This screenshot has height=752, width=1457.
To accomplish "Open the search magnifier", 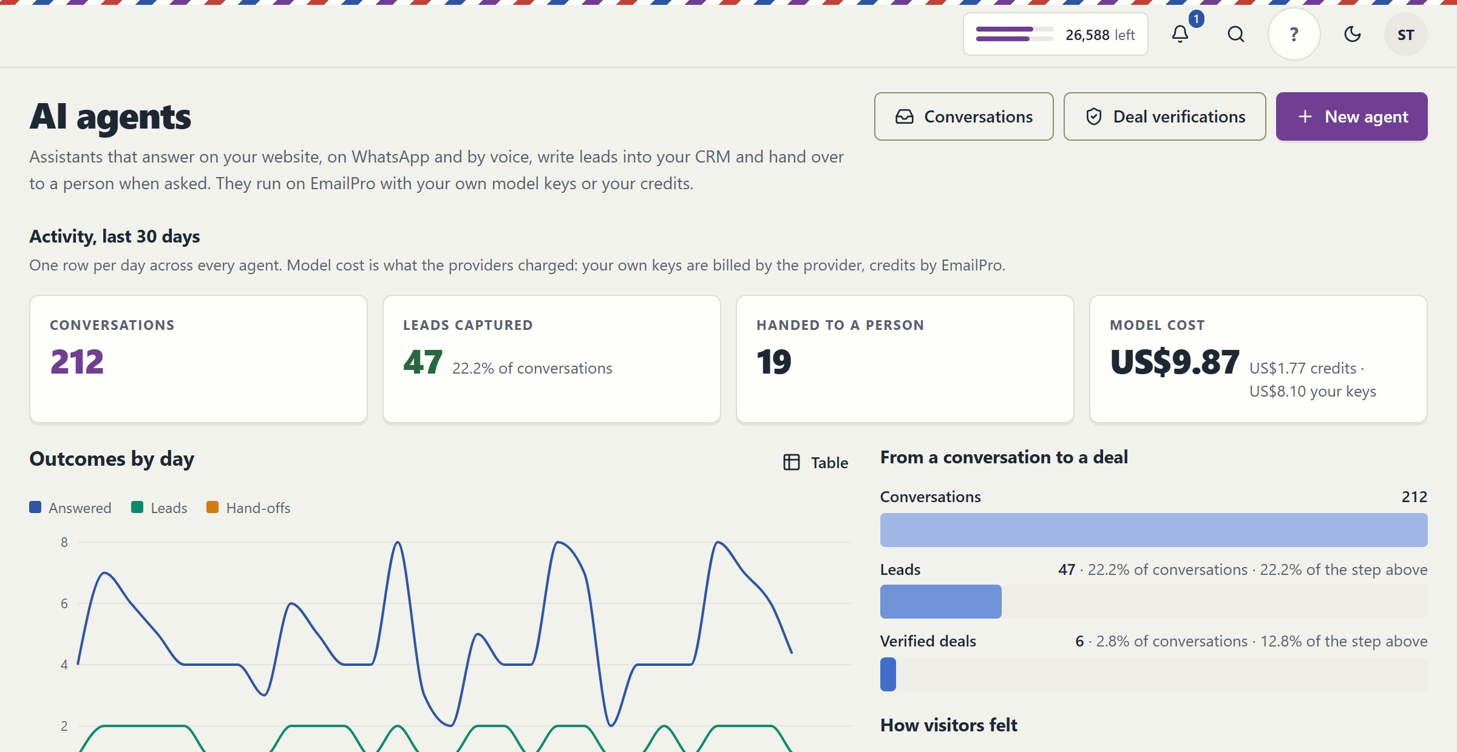I will pos(1235,34).
